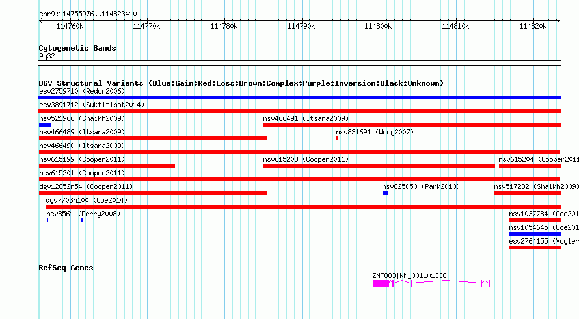Image resolution: width=579 pixels, height=319 pixels.
Task: Click the 114790k ruler tick label
Action: [301, 26]
